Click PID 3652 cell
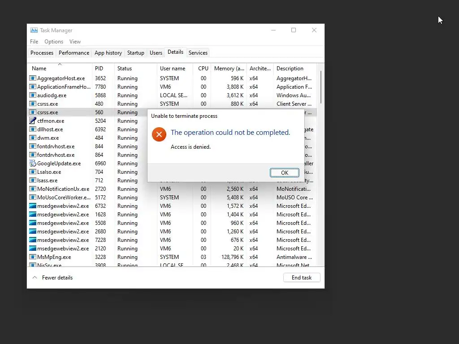This screenshot has width=459, height=344. tap(100, 78)
